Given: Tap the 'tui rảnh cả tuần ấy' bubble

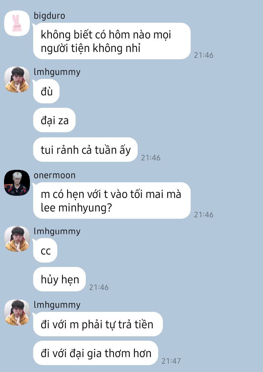Looking at the screenshot, I should point(85,150).
